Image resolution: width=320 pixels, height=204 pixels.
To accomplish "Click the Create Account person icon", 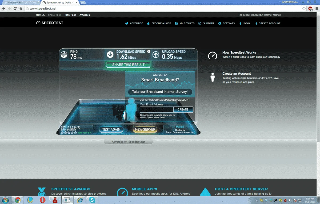I will tap(256, 23).
